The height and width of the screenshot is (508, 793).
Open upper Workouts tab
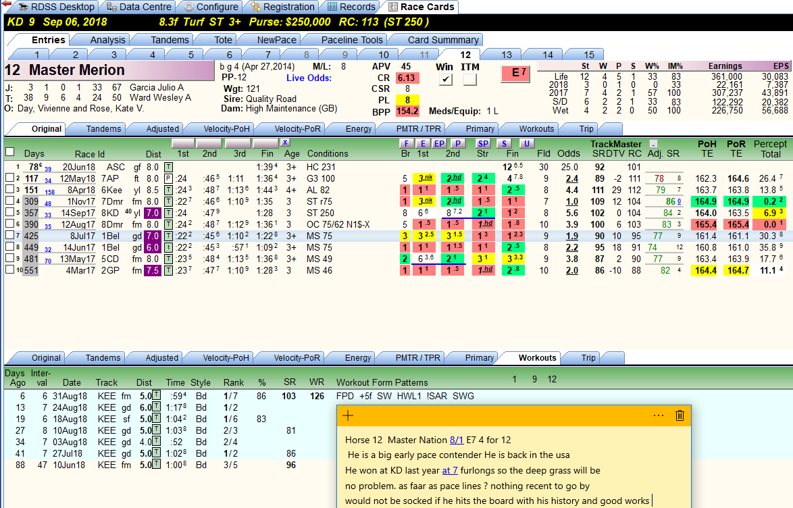click(x=536, y=129)
